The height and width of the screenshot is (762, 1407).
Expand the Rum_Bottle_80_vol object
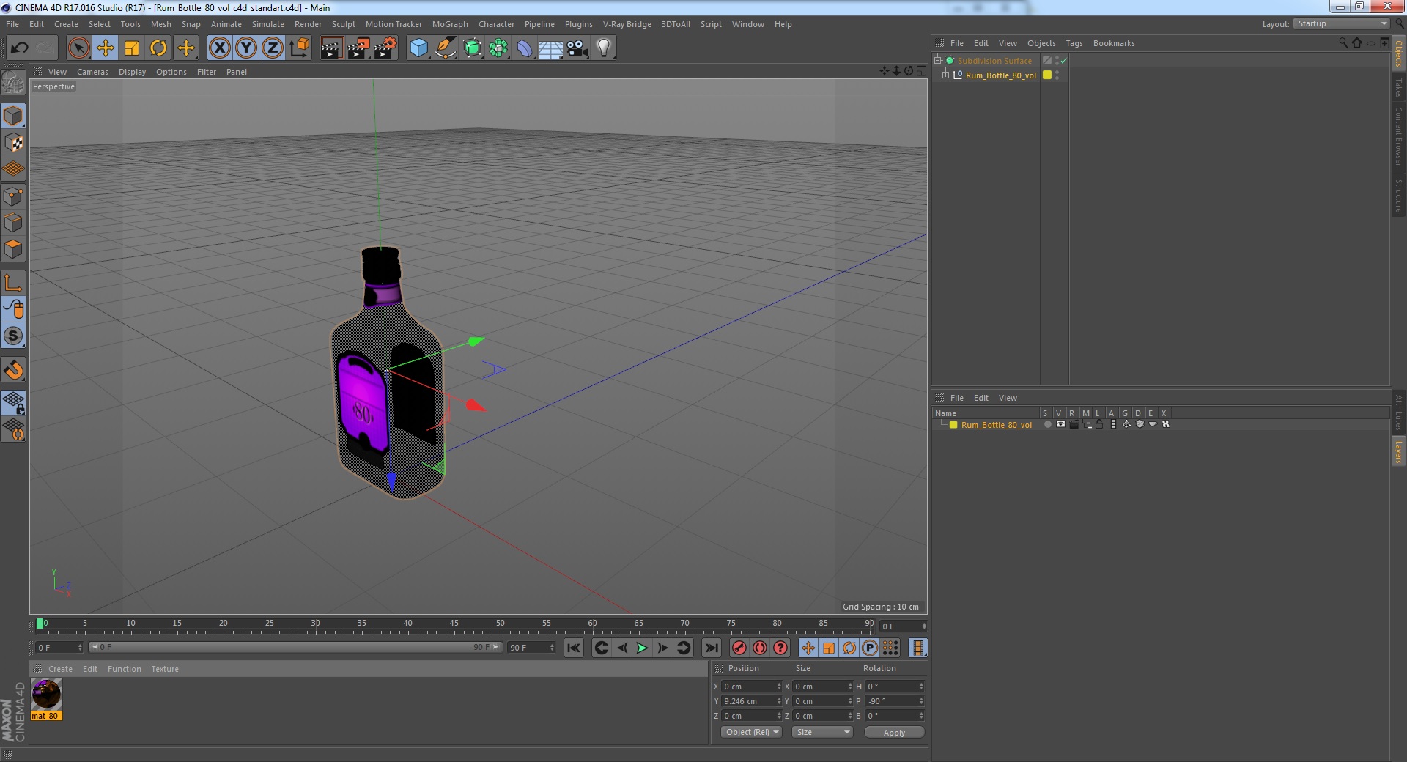pos(945,75)
